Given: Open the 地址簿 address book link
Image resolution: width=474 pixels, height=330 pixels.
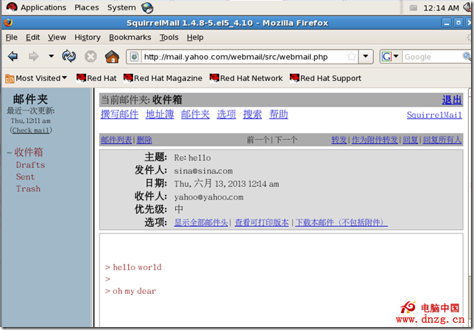Looking at the screenshot, I should pos(160,114).
